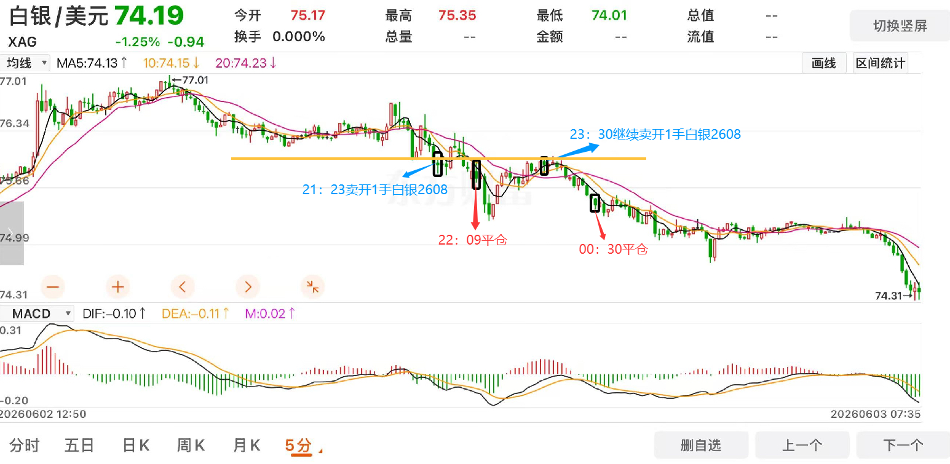Click the 总量 label

coord(398,37)
